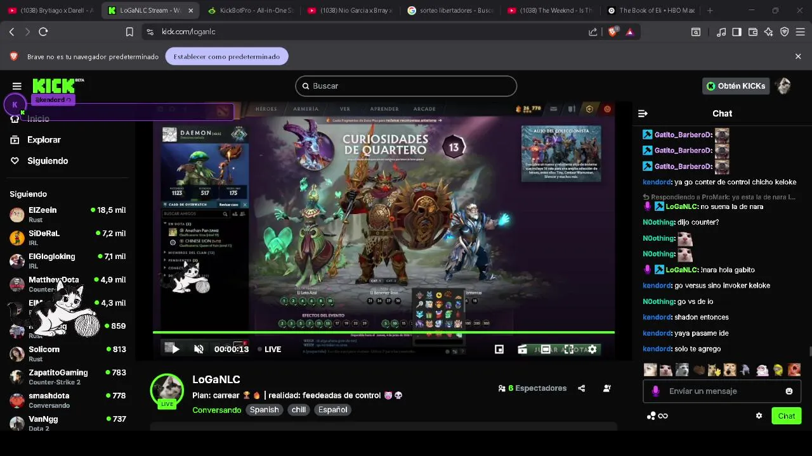Click the LoGaNLC streamer avatar
The image size is (812, 456).
167,389
